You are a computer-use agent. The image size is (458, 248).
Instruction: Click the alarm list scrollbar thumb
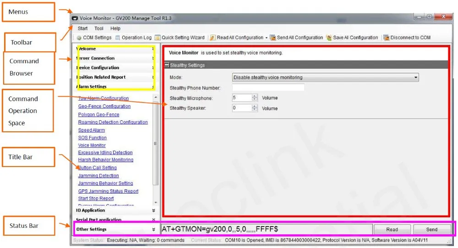click(155, 143)
